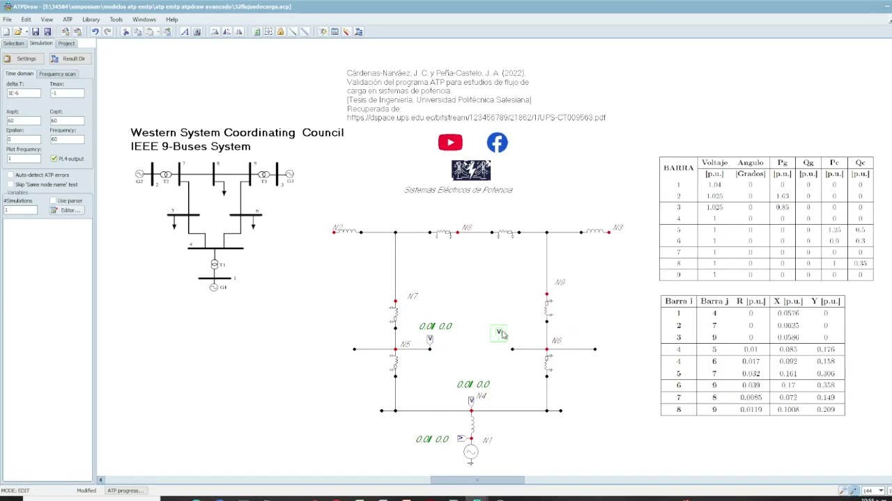The height and width of the screenshot is (501, 892).
Task: Open the variables Editor... button
Action: (x=66, y=210)
